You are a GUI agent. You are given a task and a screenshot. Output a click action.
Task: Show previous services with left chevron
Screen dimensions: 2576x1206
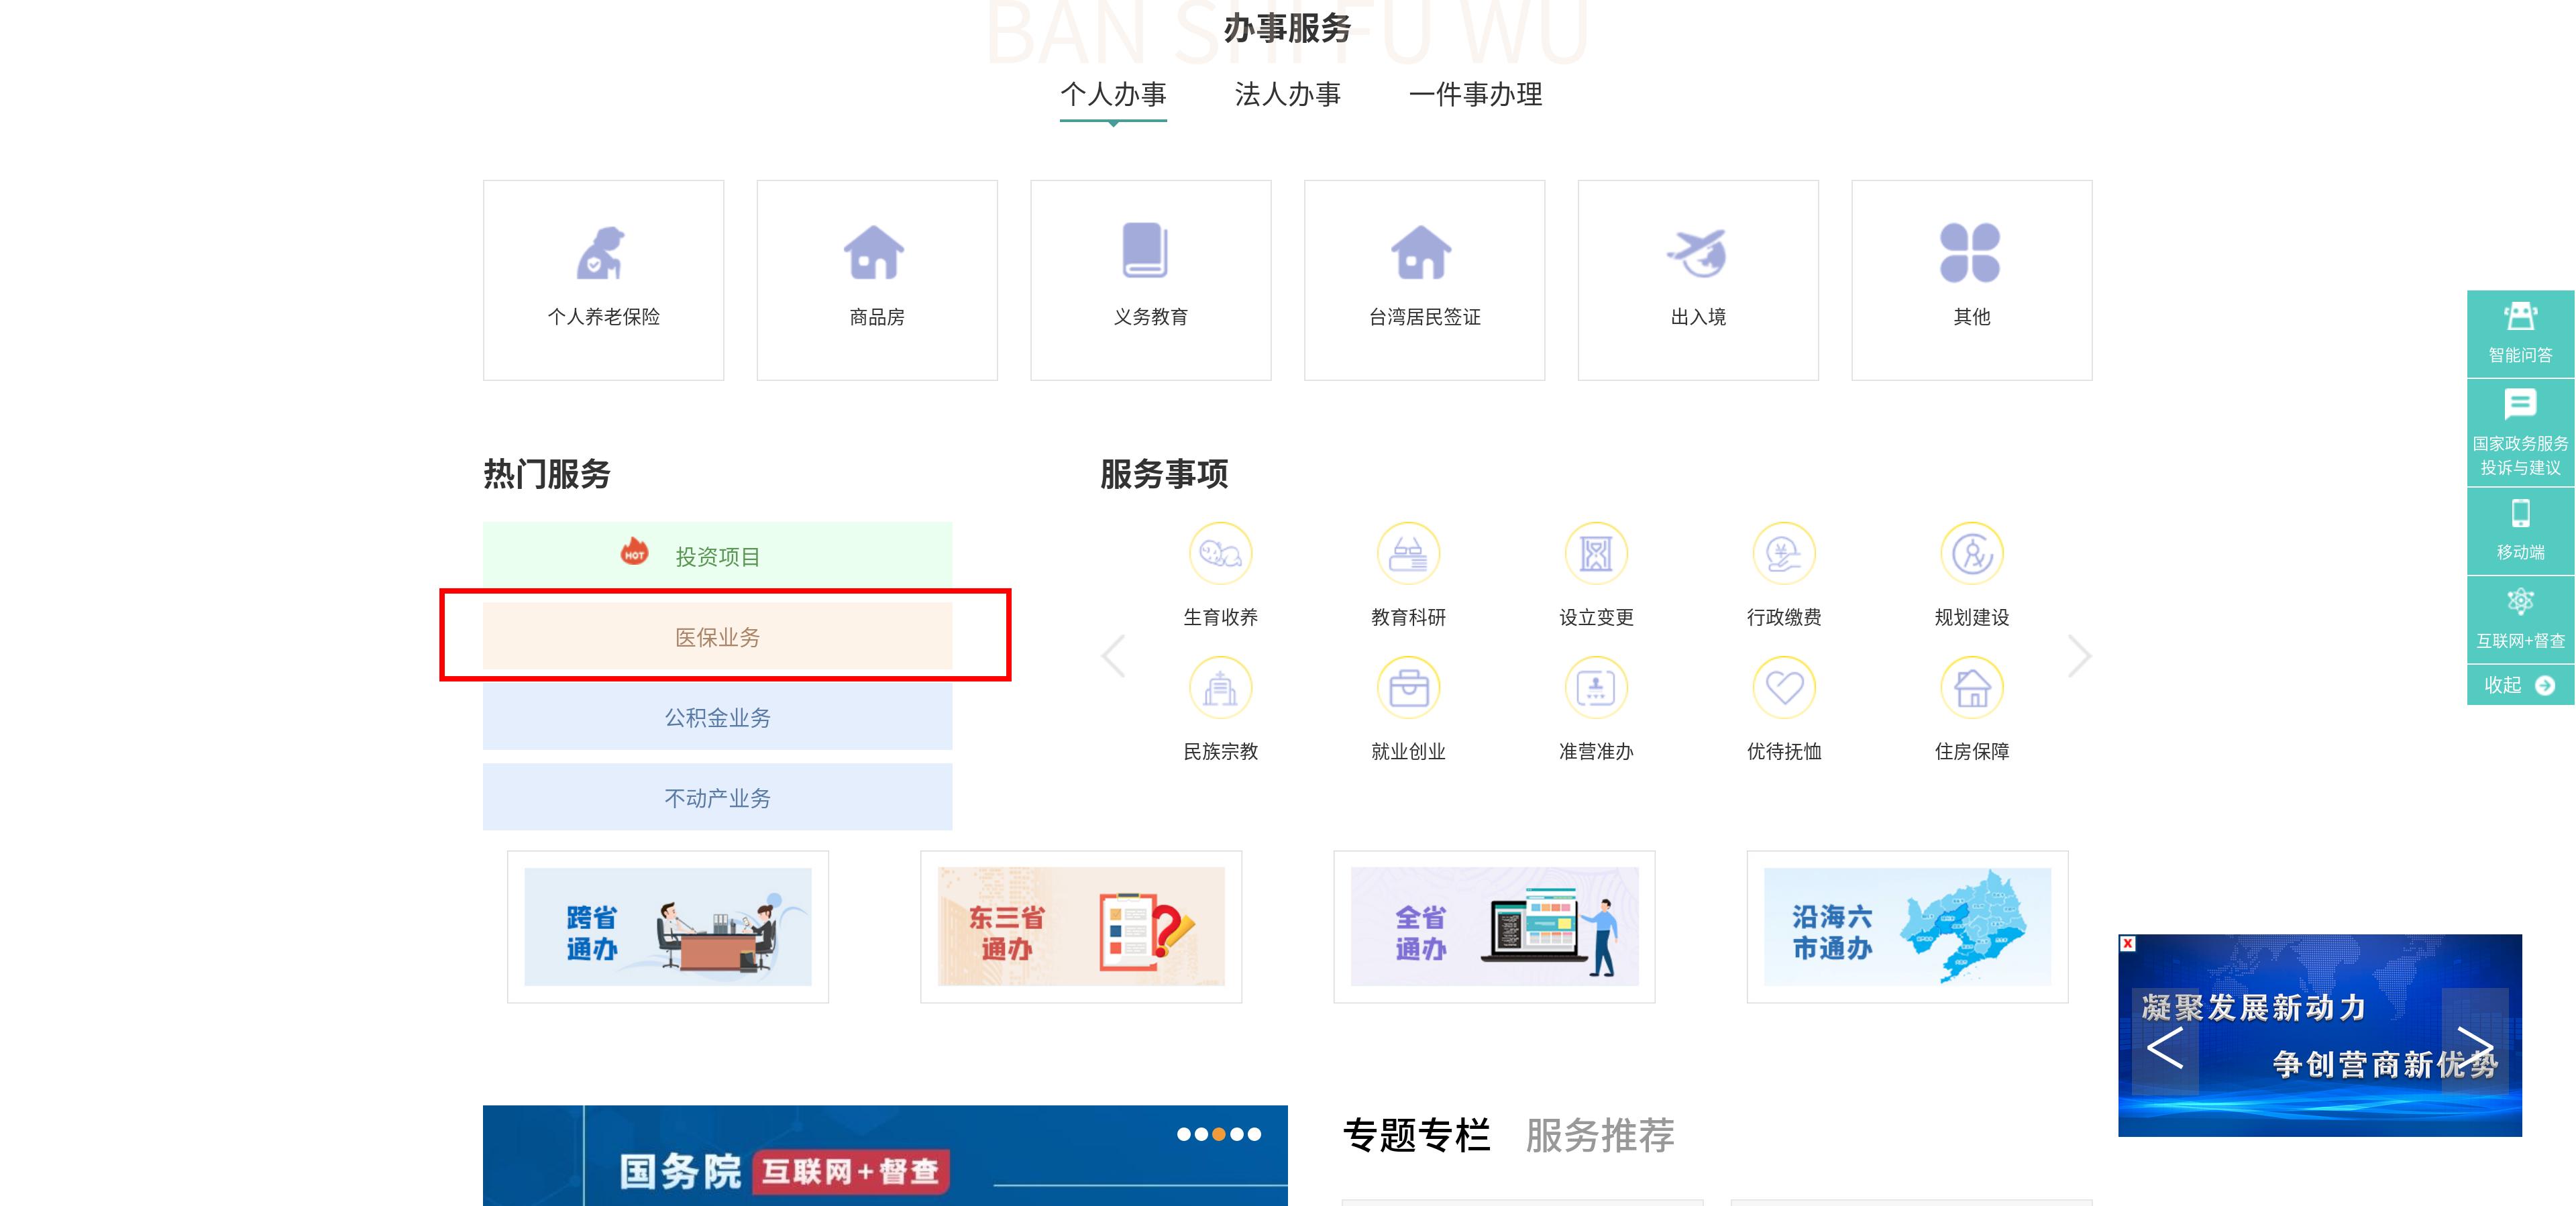pyautogui.click(x=1113, y=655)
